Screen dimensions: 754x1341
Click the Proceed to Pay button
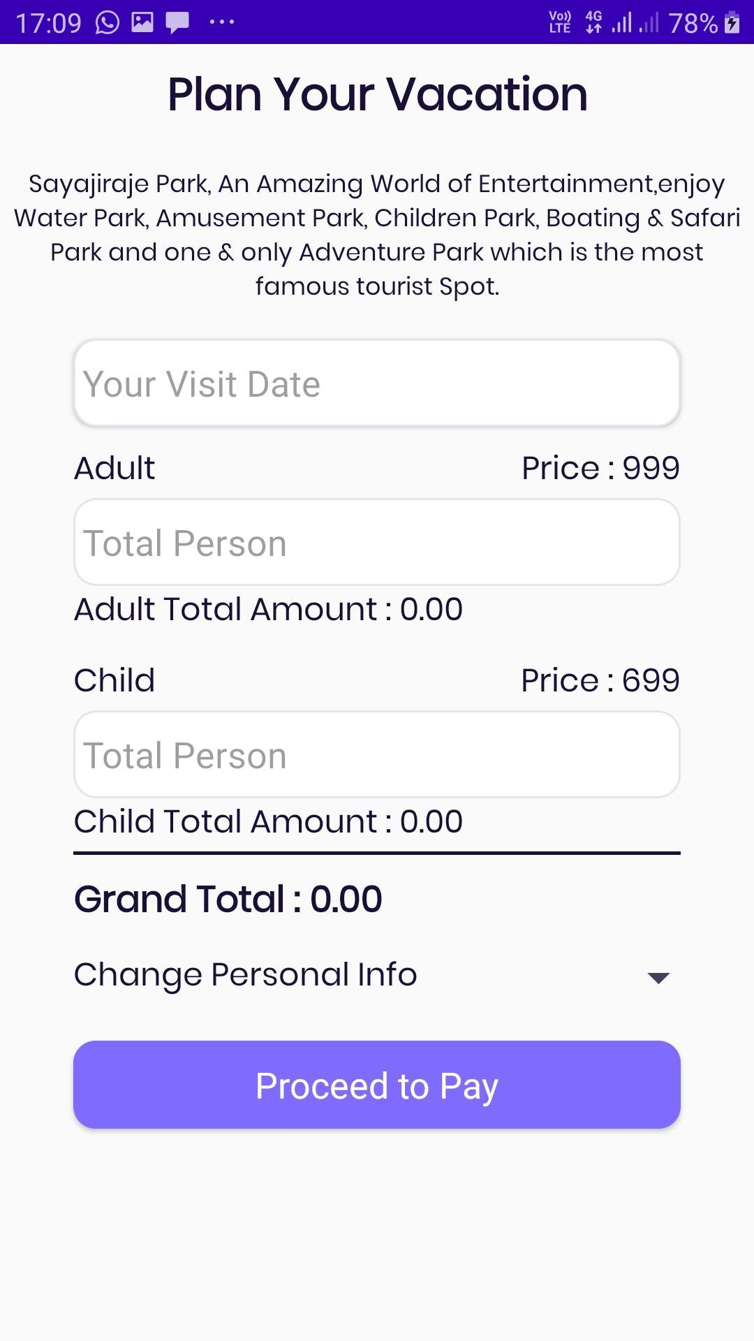377,1085
